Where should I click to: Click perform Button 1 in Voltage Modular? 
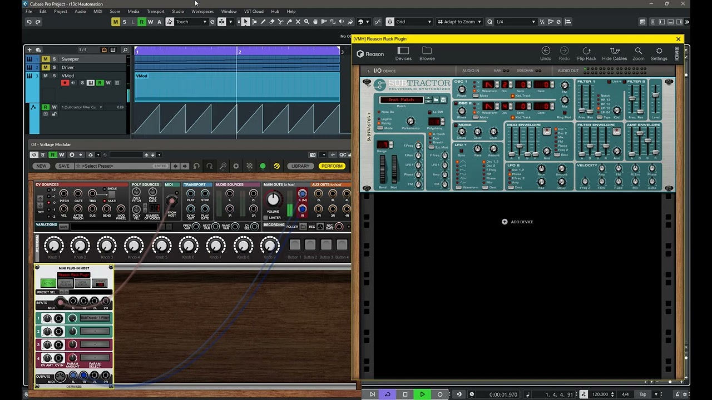click(x=295, y=244)
